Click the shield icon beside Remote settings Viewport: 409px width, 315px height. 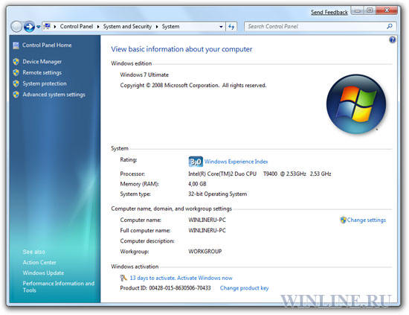16,73
